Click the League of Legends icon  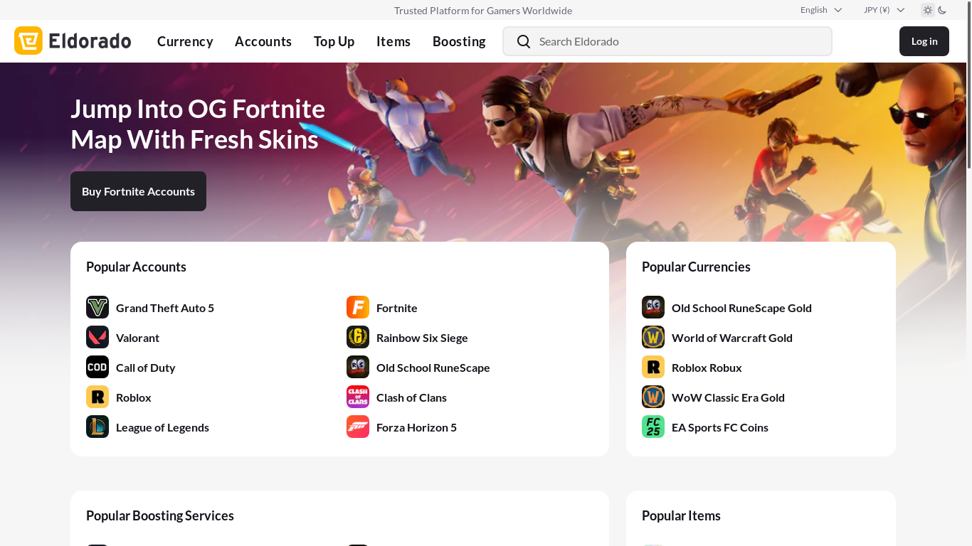(97, 427)
